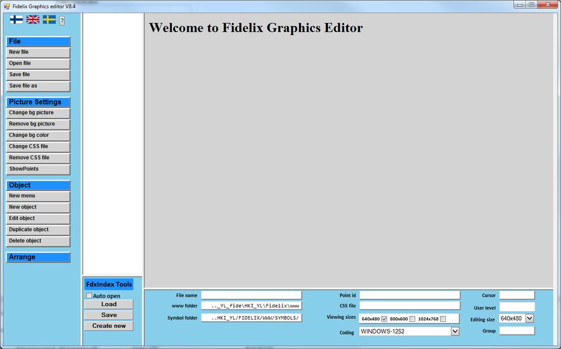This screenshot has height=349, width=561.
Task: Focus the Group field
Action: point(517,331)
